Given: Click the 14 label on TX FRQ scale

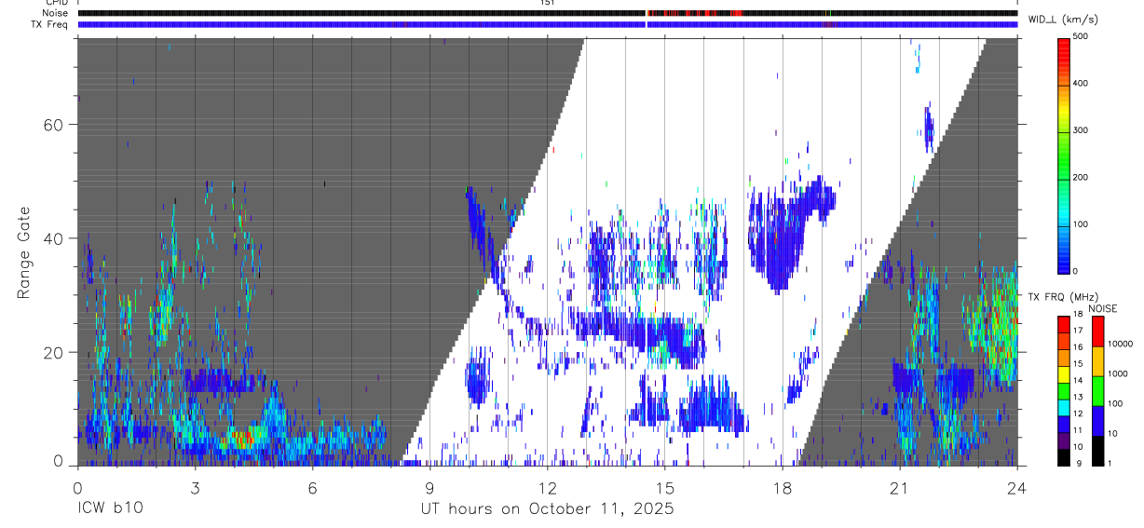Looking at the screenshot, I should pyautogui.click(x=1077, y=381).
